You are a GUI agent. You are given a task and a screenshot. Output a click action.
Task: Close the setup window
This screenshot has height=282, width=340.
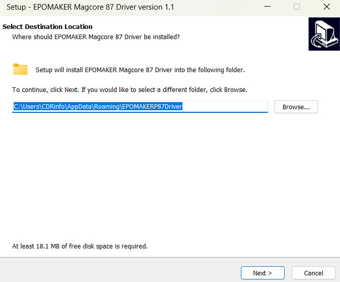327,7
